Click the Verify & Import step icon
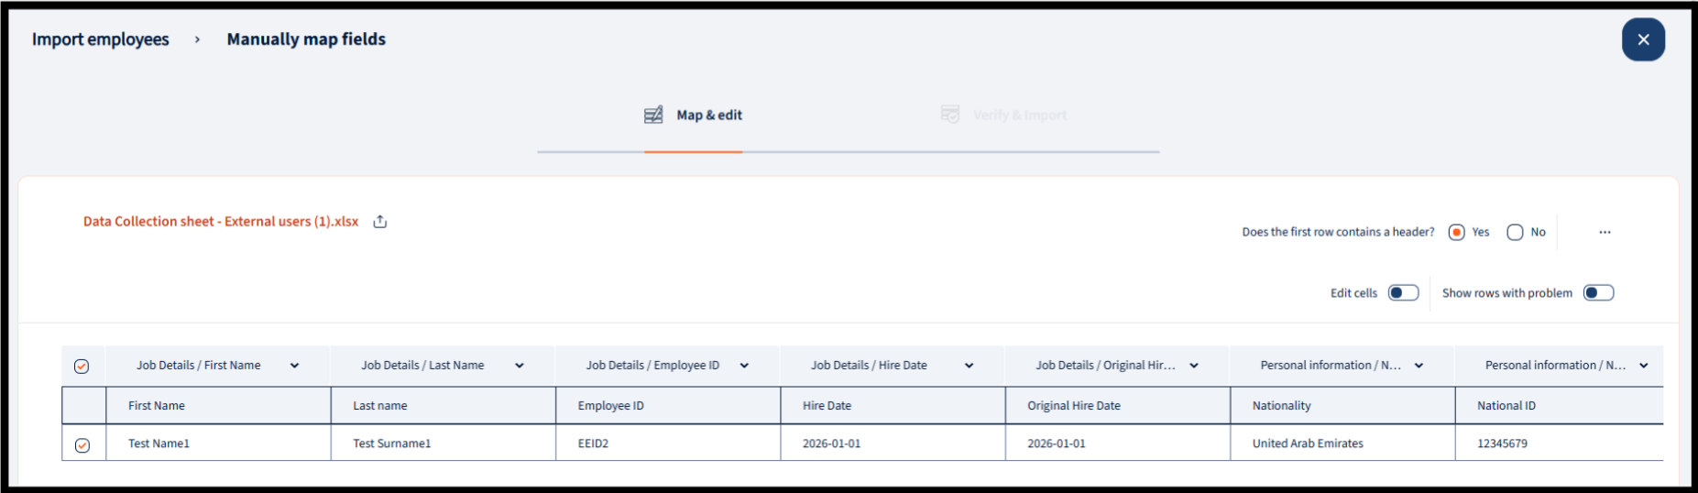1698x493 pixels. click(950, 115)
